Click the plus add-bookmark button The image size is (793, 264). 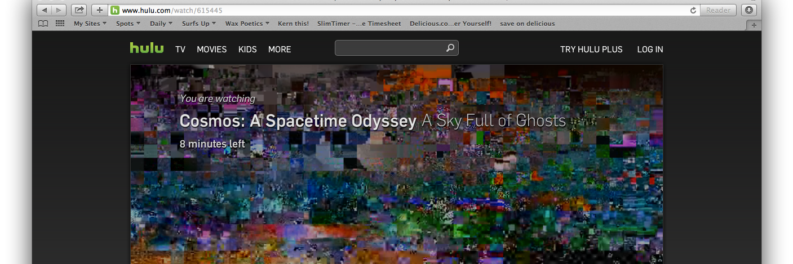(100, 10)
